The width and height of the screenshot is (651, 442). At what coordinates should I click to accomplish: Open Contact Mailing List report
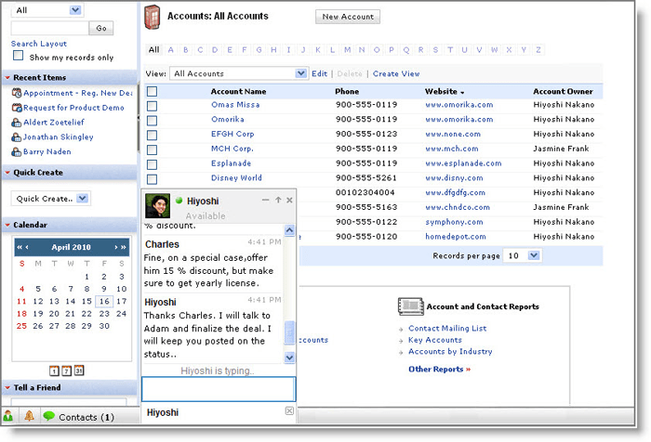coord(447,328)
